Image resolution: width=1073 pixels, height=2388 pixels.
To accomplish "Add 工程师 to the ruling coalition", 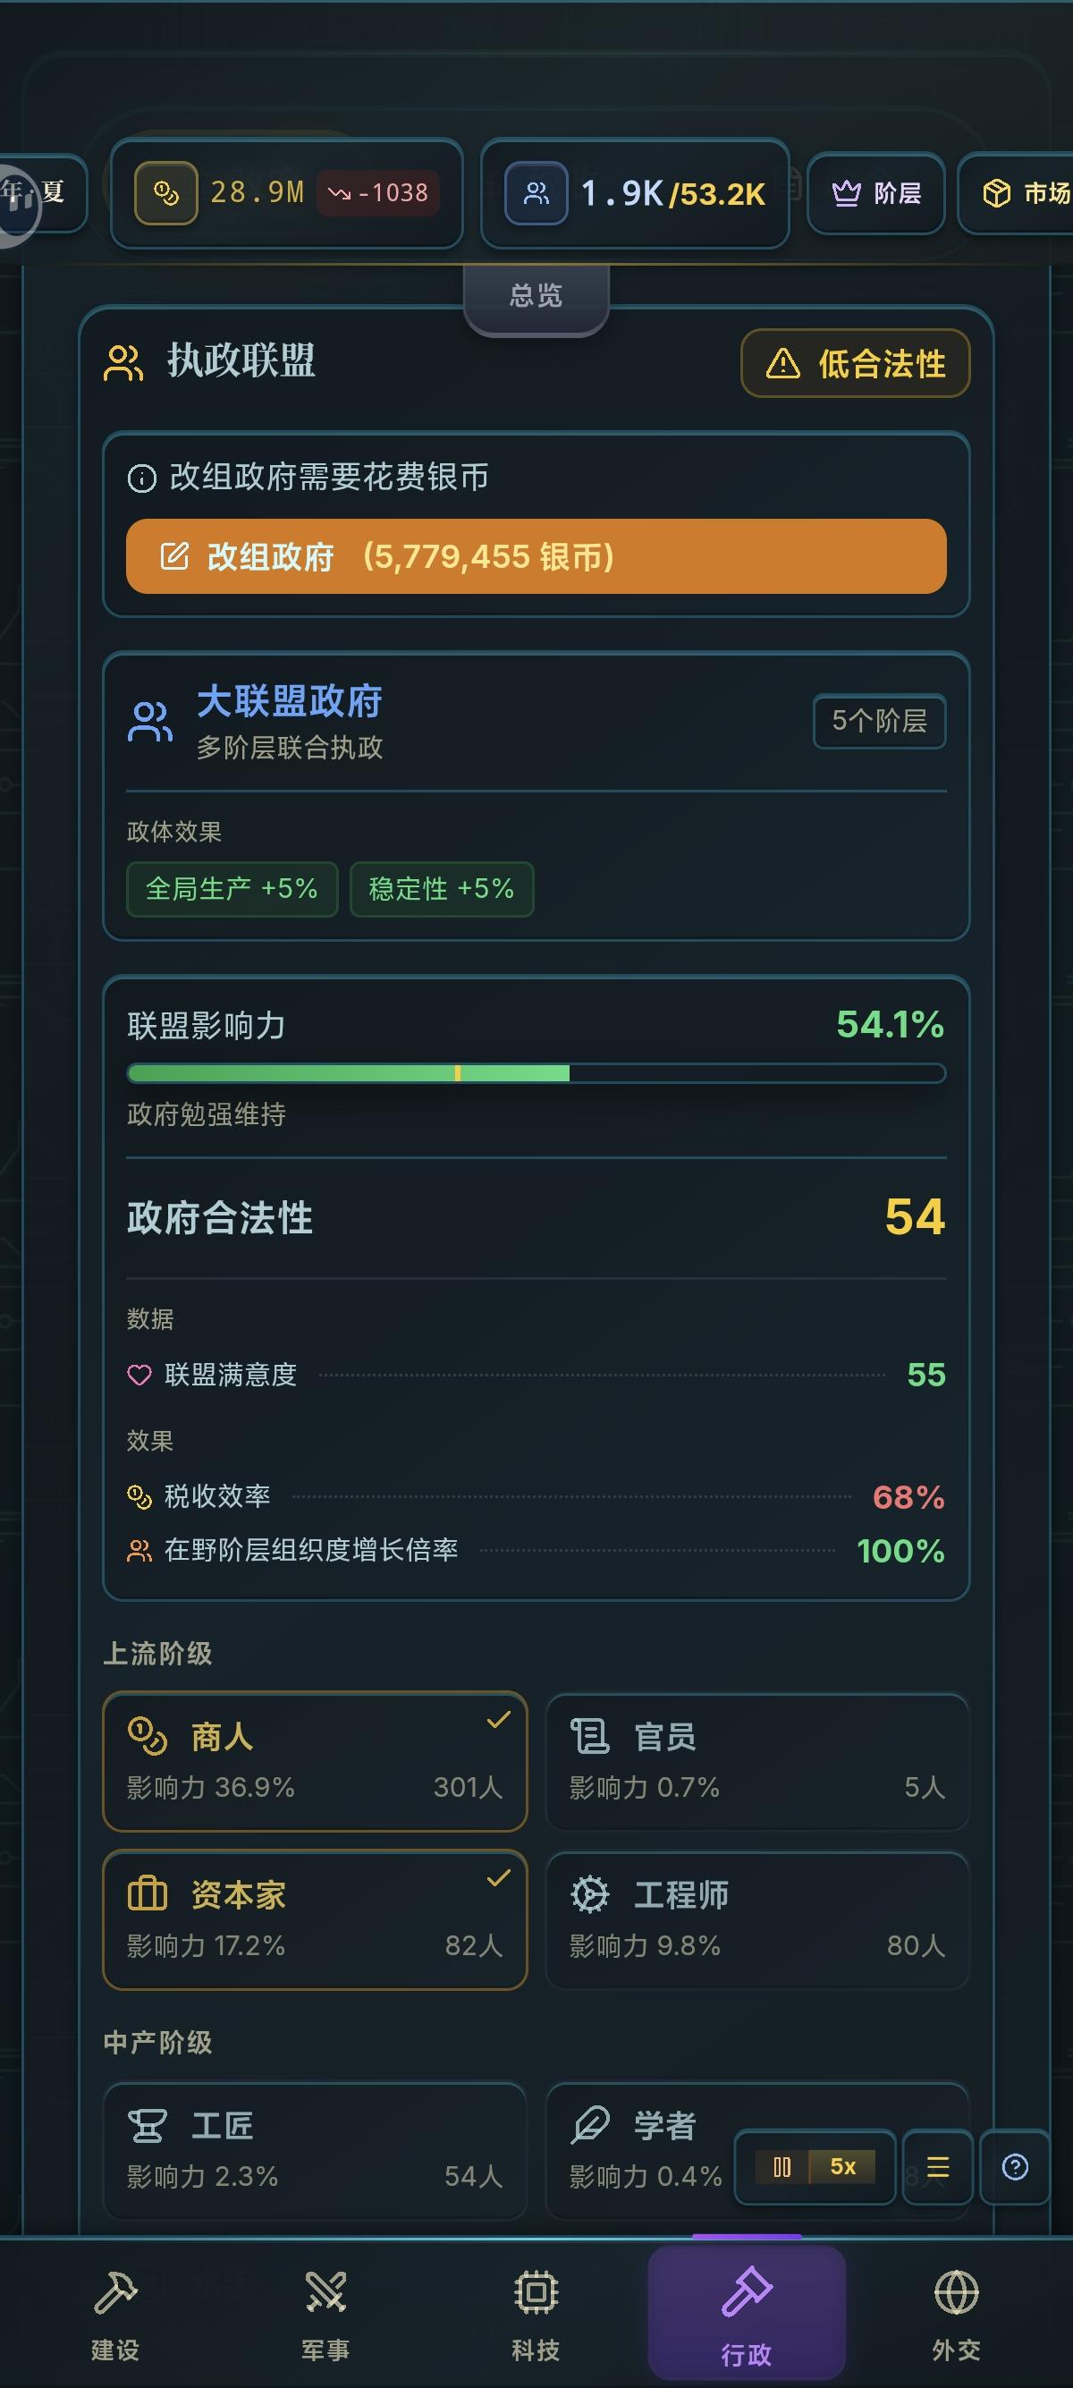I will [757, 1920].
